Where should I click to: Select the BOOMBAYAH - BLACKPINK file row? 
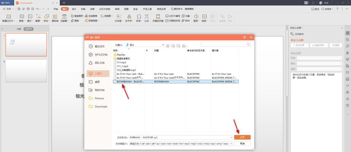coord(176,82)
